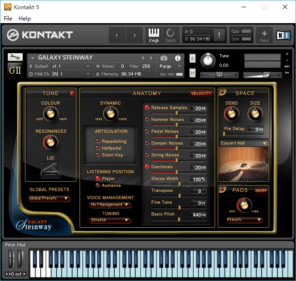Shift keyboard octave down arrow
This screenshot has width=296, height=281.
pyautogui.click(x=7, y=274)
